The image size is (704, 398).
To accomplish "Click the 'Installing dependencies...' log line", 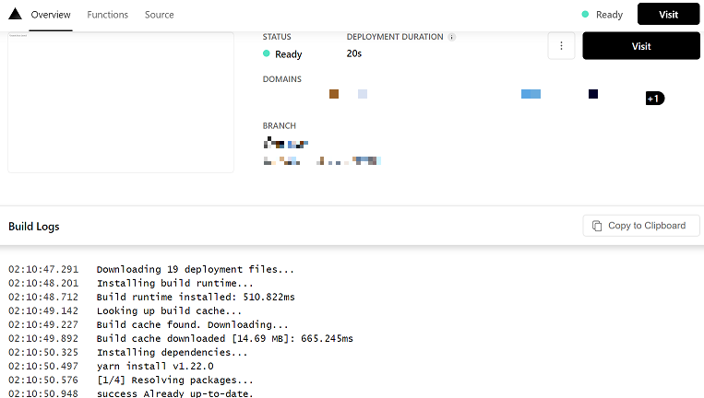I will tap(172, 353).
